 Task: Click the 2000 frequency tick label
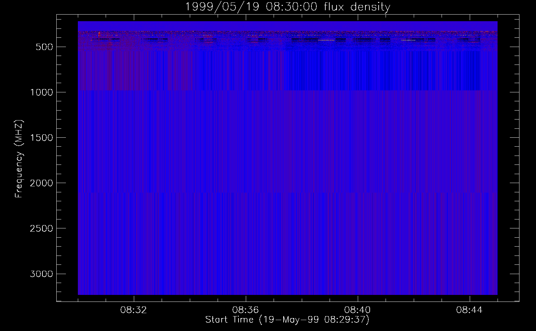tap(41, 183)
